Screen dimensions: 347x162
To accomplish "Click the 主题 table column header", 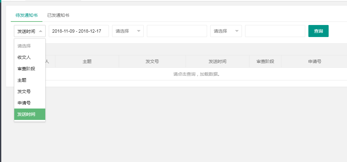I will point(87,61).
